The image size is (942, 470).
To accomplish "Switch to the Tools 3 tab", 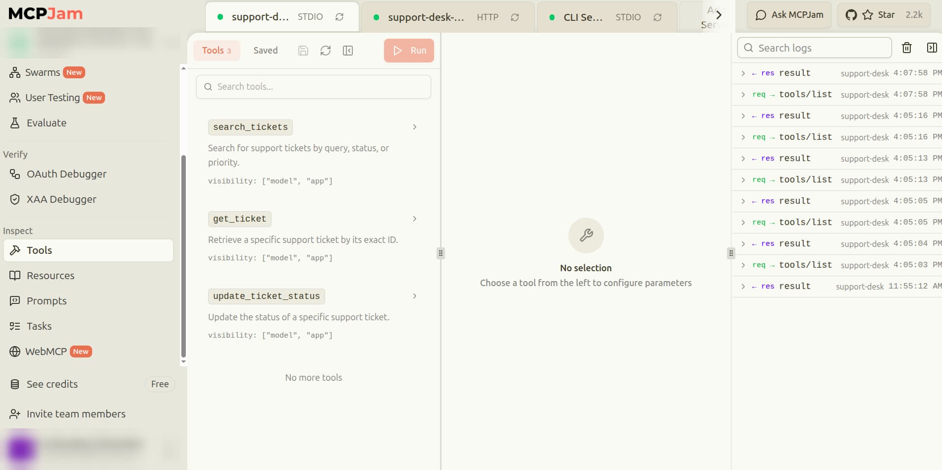I will [217, 51].
